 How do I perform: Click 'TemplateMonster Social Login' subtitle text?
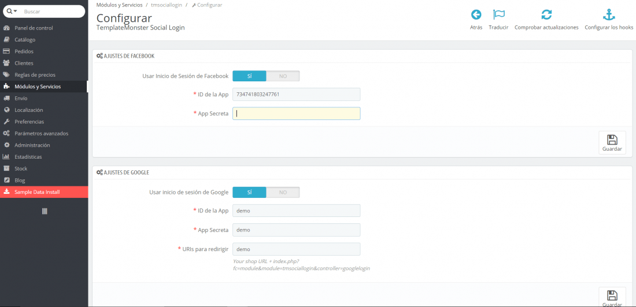tap(140, 28)
